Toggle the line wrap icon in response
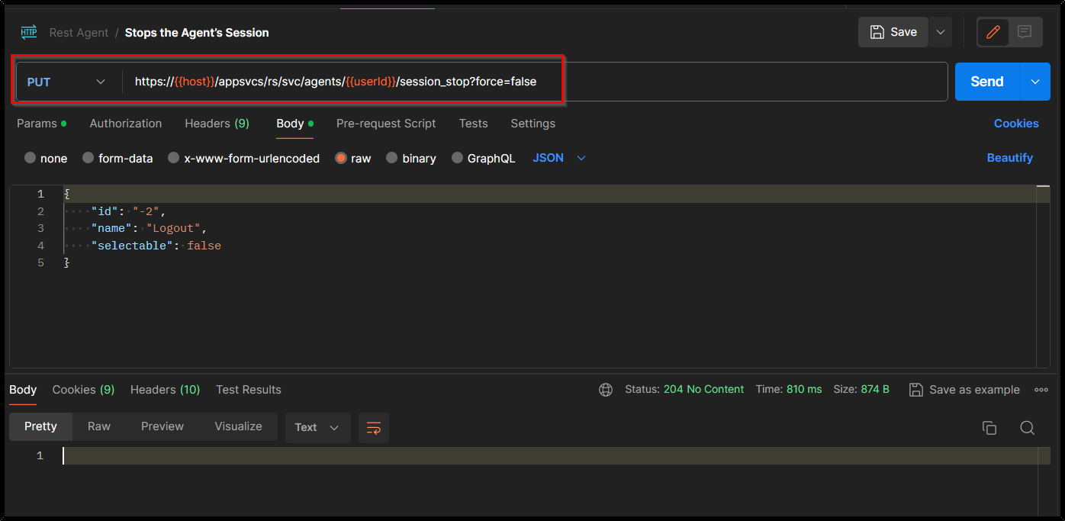This screenshot has height=521, width=1065. click(374, 427)
